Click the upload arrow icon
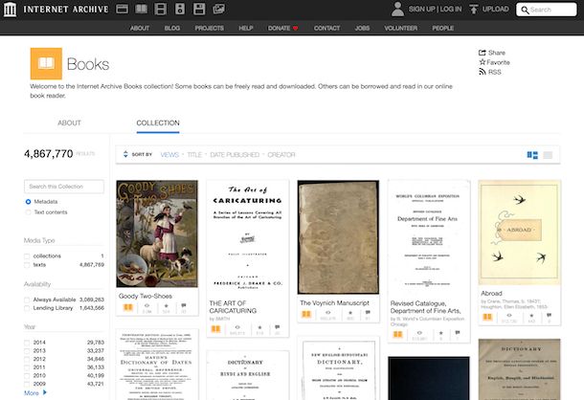The width and height of the screenshot is (584, 400). click(x=473, y=10)
